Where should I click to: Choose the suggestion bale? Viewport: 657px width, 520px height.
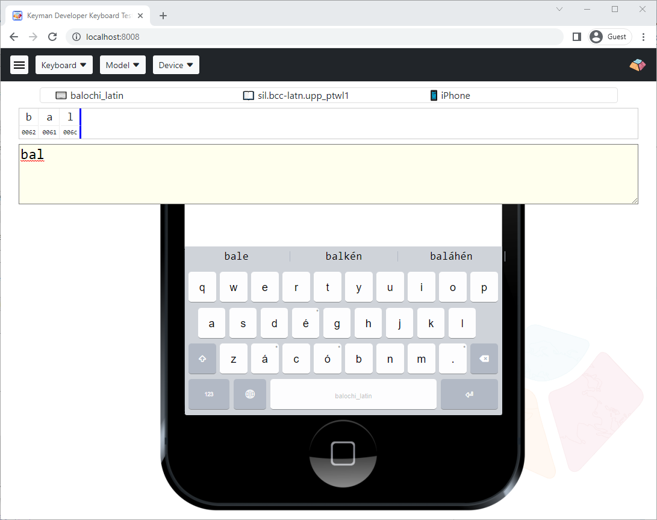point(236,256)
